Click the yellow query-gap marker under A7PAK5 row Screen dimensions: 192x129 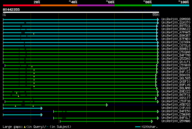tap(34, 34)
